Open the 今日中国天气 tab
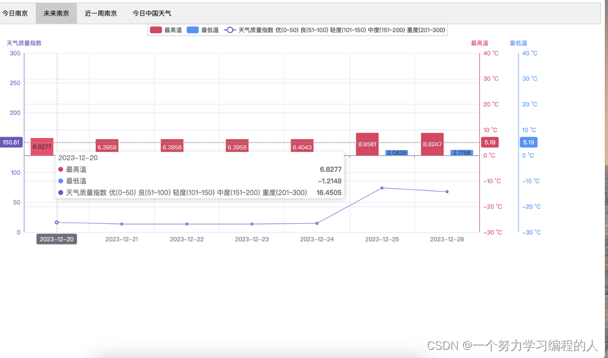This screenshot has width=608, height=358. (151, 14)
